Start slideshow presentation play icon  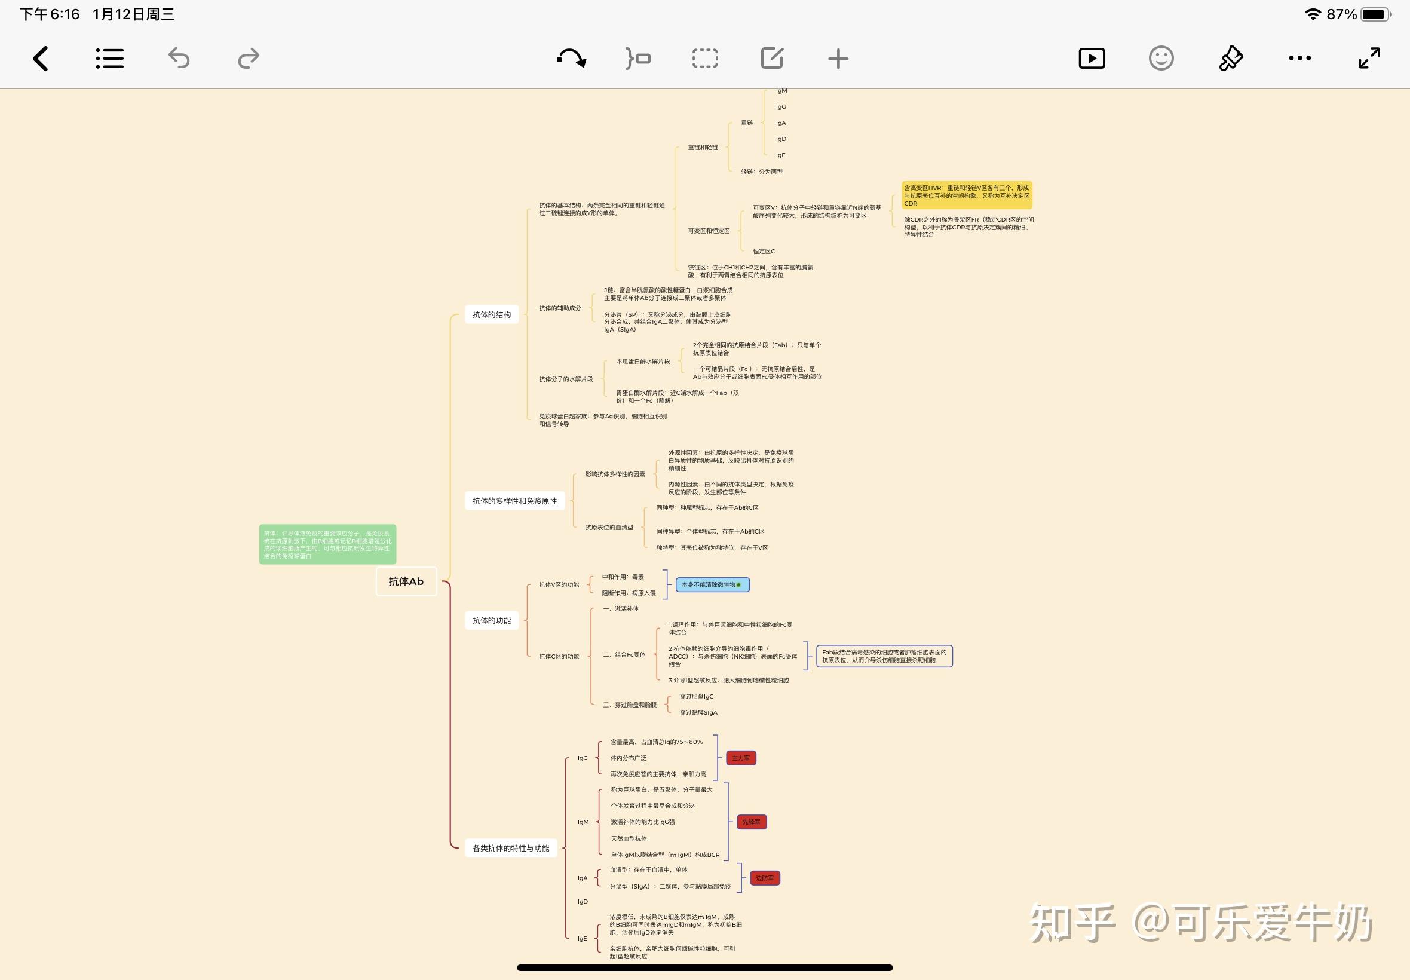pyautogui.click(x=1092, y=59)
